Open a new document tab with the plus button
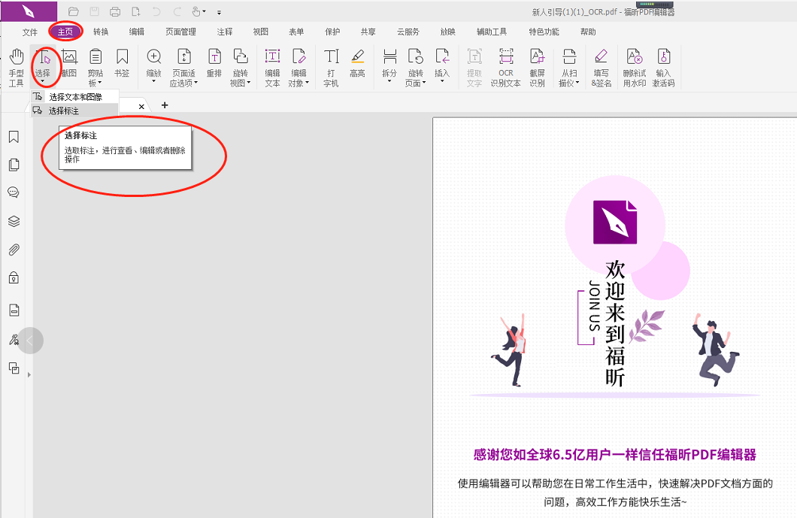The image size is (797, 518). (x=165, y=105)
